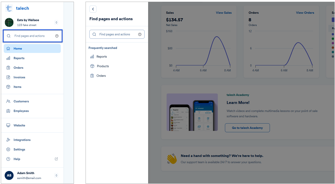Open the View Orders link

click(305, 13)
